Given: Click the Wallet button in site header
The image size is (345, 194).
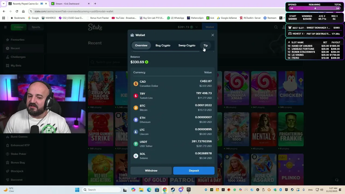Looking at the screenshot, I should pyautogui.click(x=210, y=27).
